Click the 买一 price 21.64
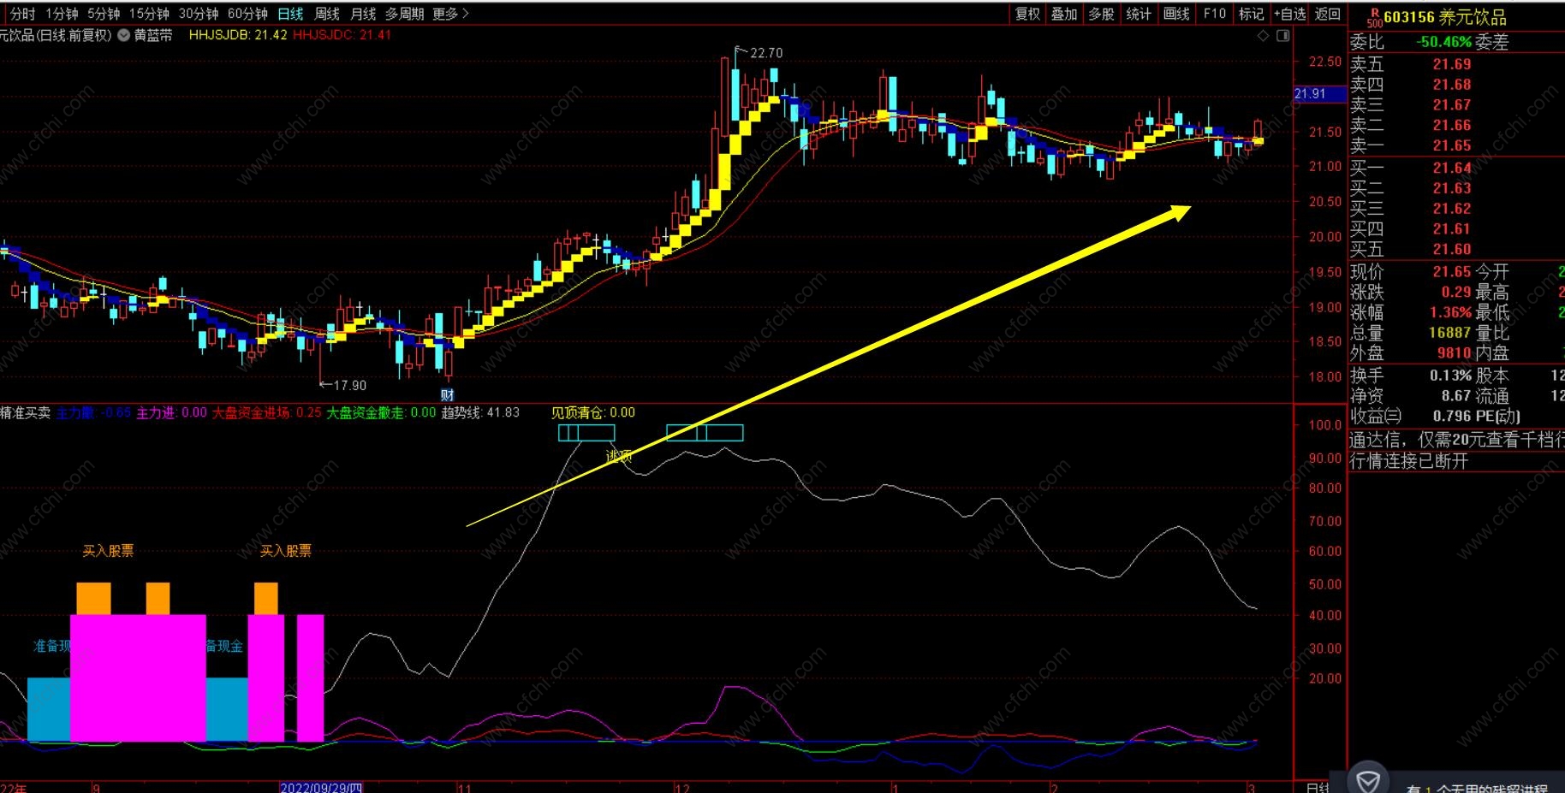The image size is (1565, 793). point(1452,168)
